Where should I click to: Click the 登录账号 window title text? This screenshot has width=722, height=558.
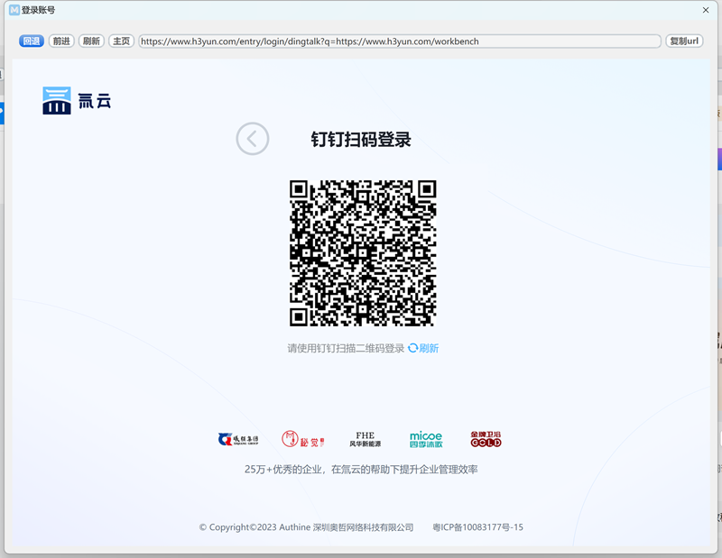click(x=38, y=10)
